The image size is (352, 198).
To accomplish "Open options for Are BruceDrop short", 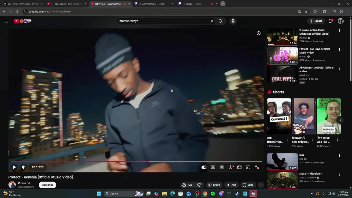I will (x=288, y=139).
